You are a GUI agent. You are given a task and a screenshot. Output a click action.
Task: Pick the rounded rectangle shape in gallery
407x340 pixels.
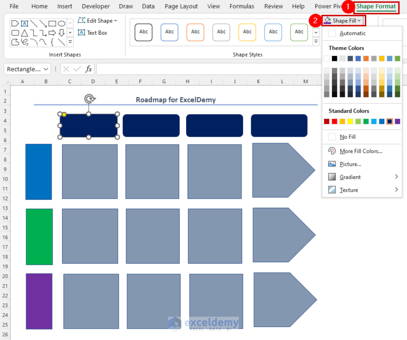pos(15,33)
